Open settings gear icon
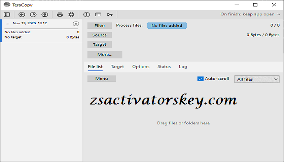 coord(71,15)
